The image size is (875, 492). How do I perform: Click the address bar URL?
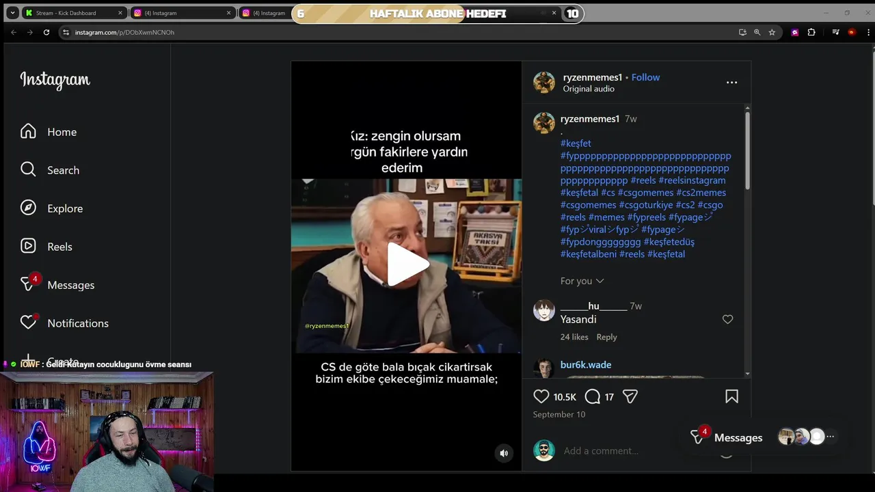point(124,32)
